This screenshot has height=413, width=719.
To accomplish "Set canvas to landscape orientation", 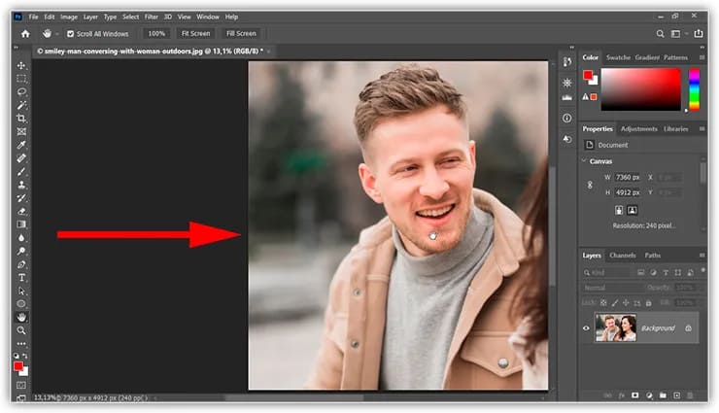I will (x=632, y=211).
